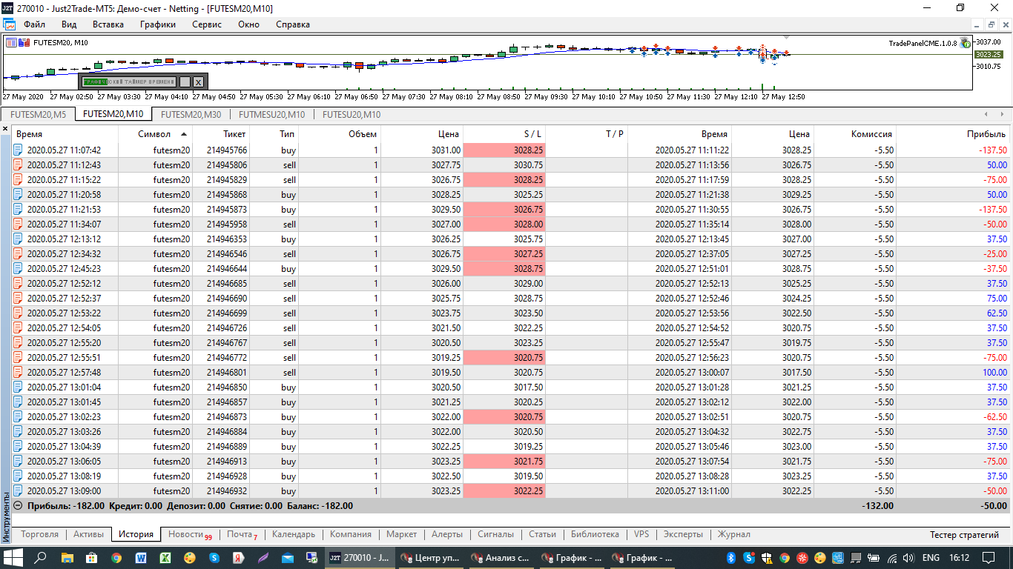Image resolution: width=1013 pixels, height=569 pixels.
Task: Collapse the summary row with the minus icon
Action: (x=18, y=505)
